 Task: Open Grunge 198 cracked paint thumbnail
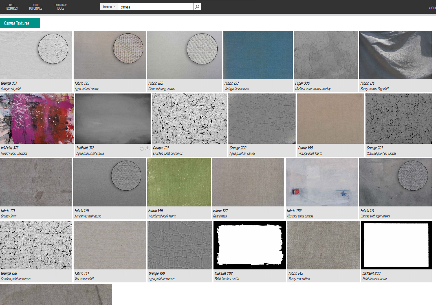[36, 245]
